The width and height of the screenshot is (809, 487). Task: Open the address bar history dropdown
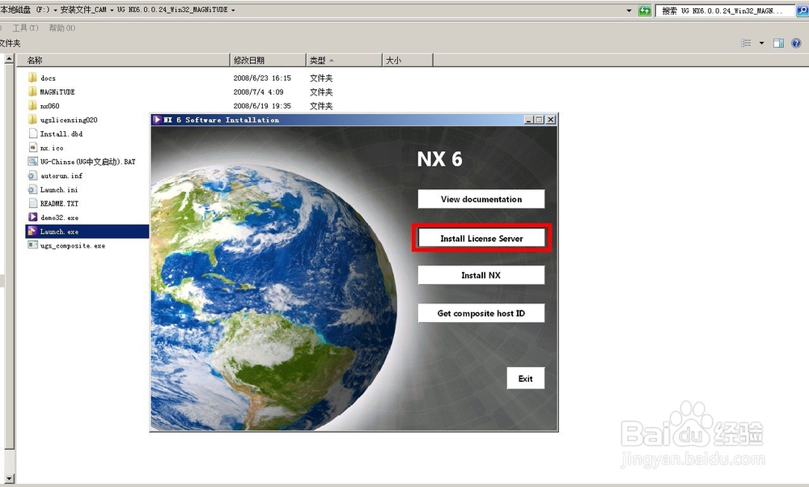click(629, 11)
